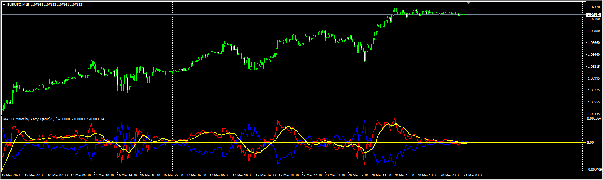
Task: Click the arrow icon beside EURUSD,M15 title
Action: pos(4,5)
